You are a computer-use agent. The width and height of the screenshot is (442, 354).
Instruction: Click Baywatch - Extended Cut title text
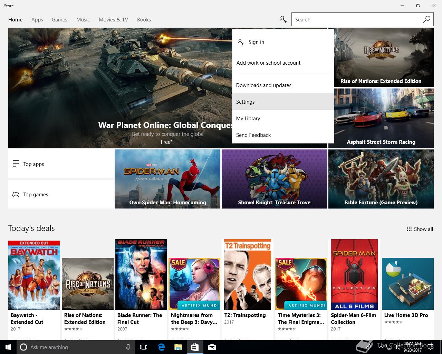(27, 318)
